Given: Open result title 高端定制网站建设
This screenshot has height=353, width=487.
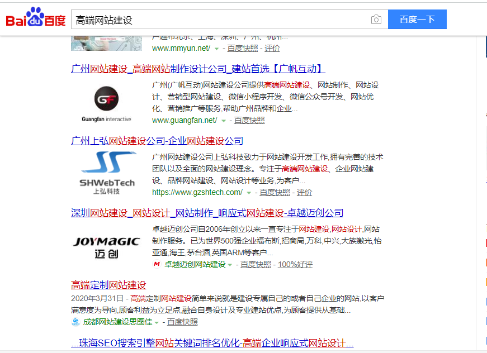Looking at the screenshot, I should point(108,285).
